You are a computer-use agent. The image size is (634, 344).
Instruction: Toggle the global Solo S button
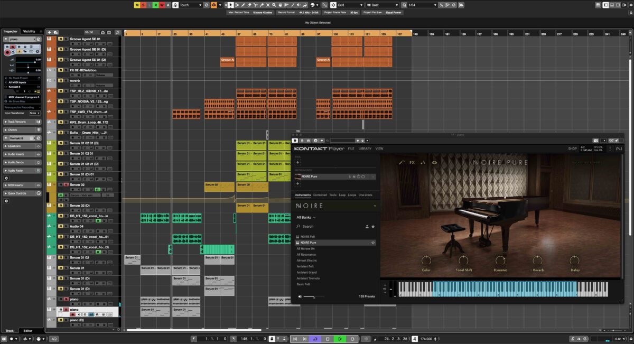point(144,5)
